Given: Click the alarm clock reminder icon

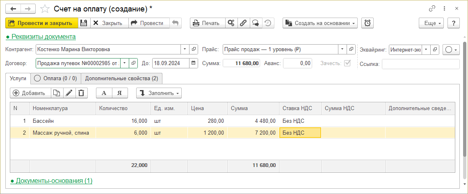Looking at the screenshot, I should [368, 23].
